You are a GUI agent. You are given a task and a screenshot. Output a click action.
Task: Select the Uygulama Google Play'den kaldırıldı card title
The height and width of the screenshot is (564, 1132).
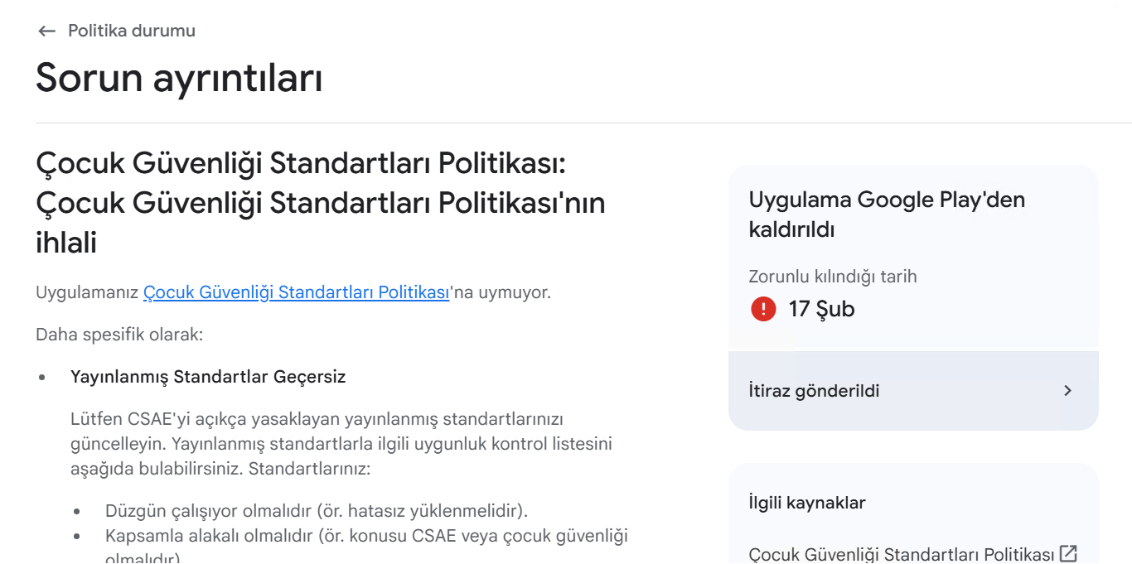(x=887, y=215)
